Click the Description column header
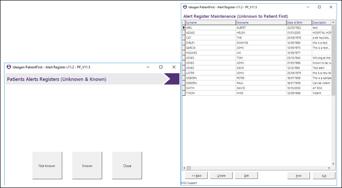The height and width of the screenshot is (188, 342). pyautogui.click(x=321, y=22)
